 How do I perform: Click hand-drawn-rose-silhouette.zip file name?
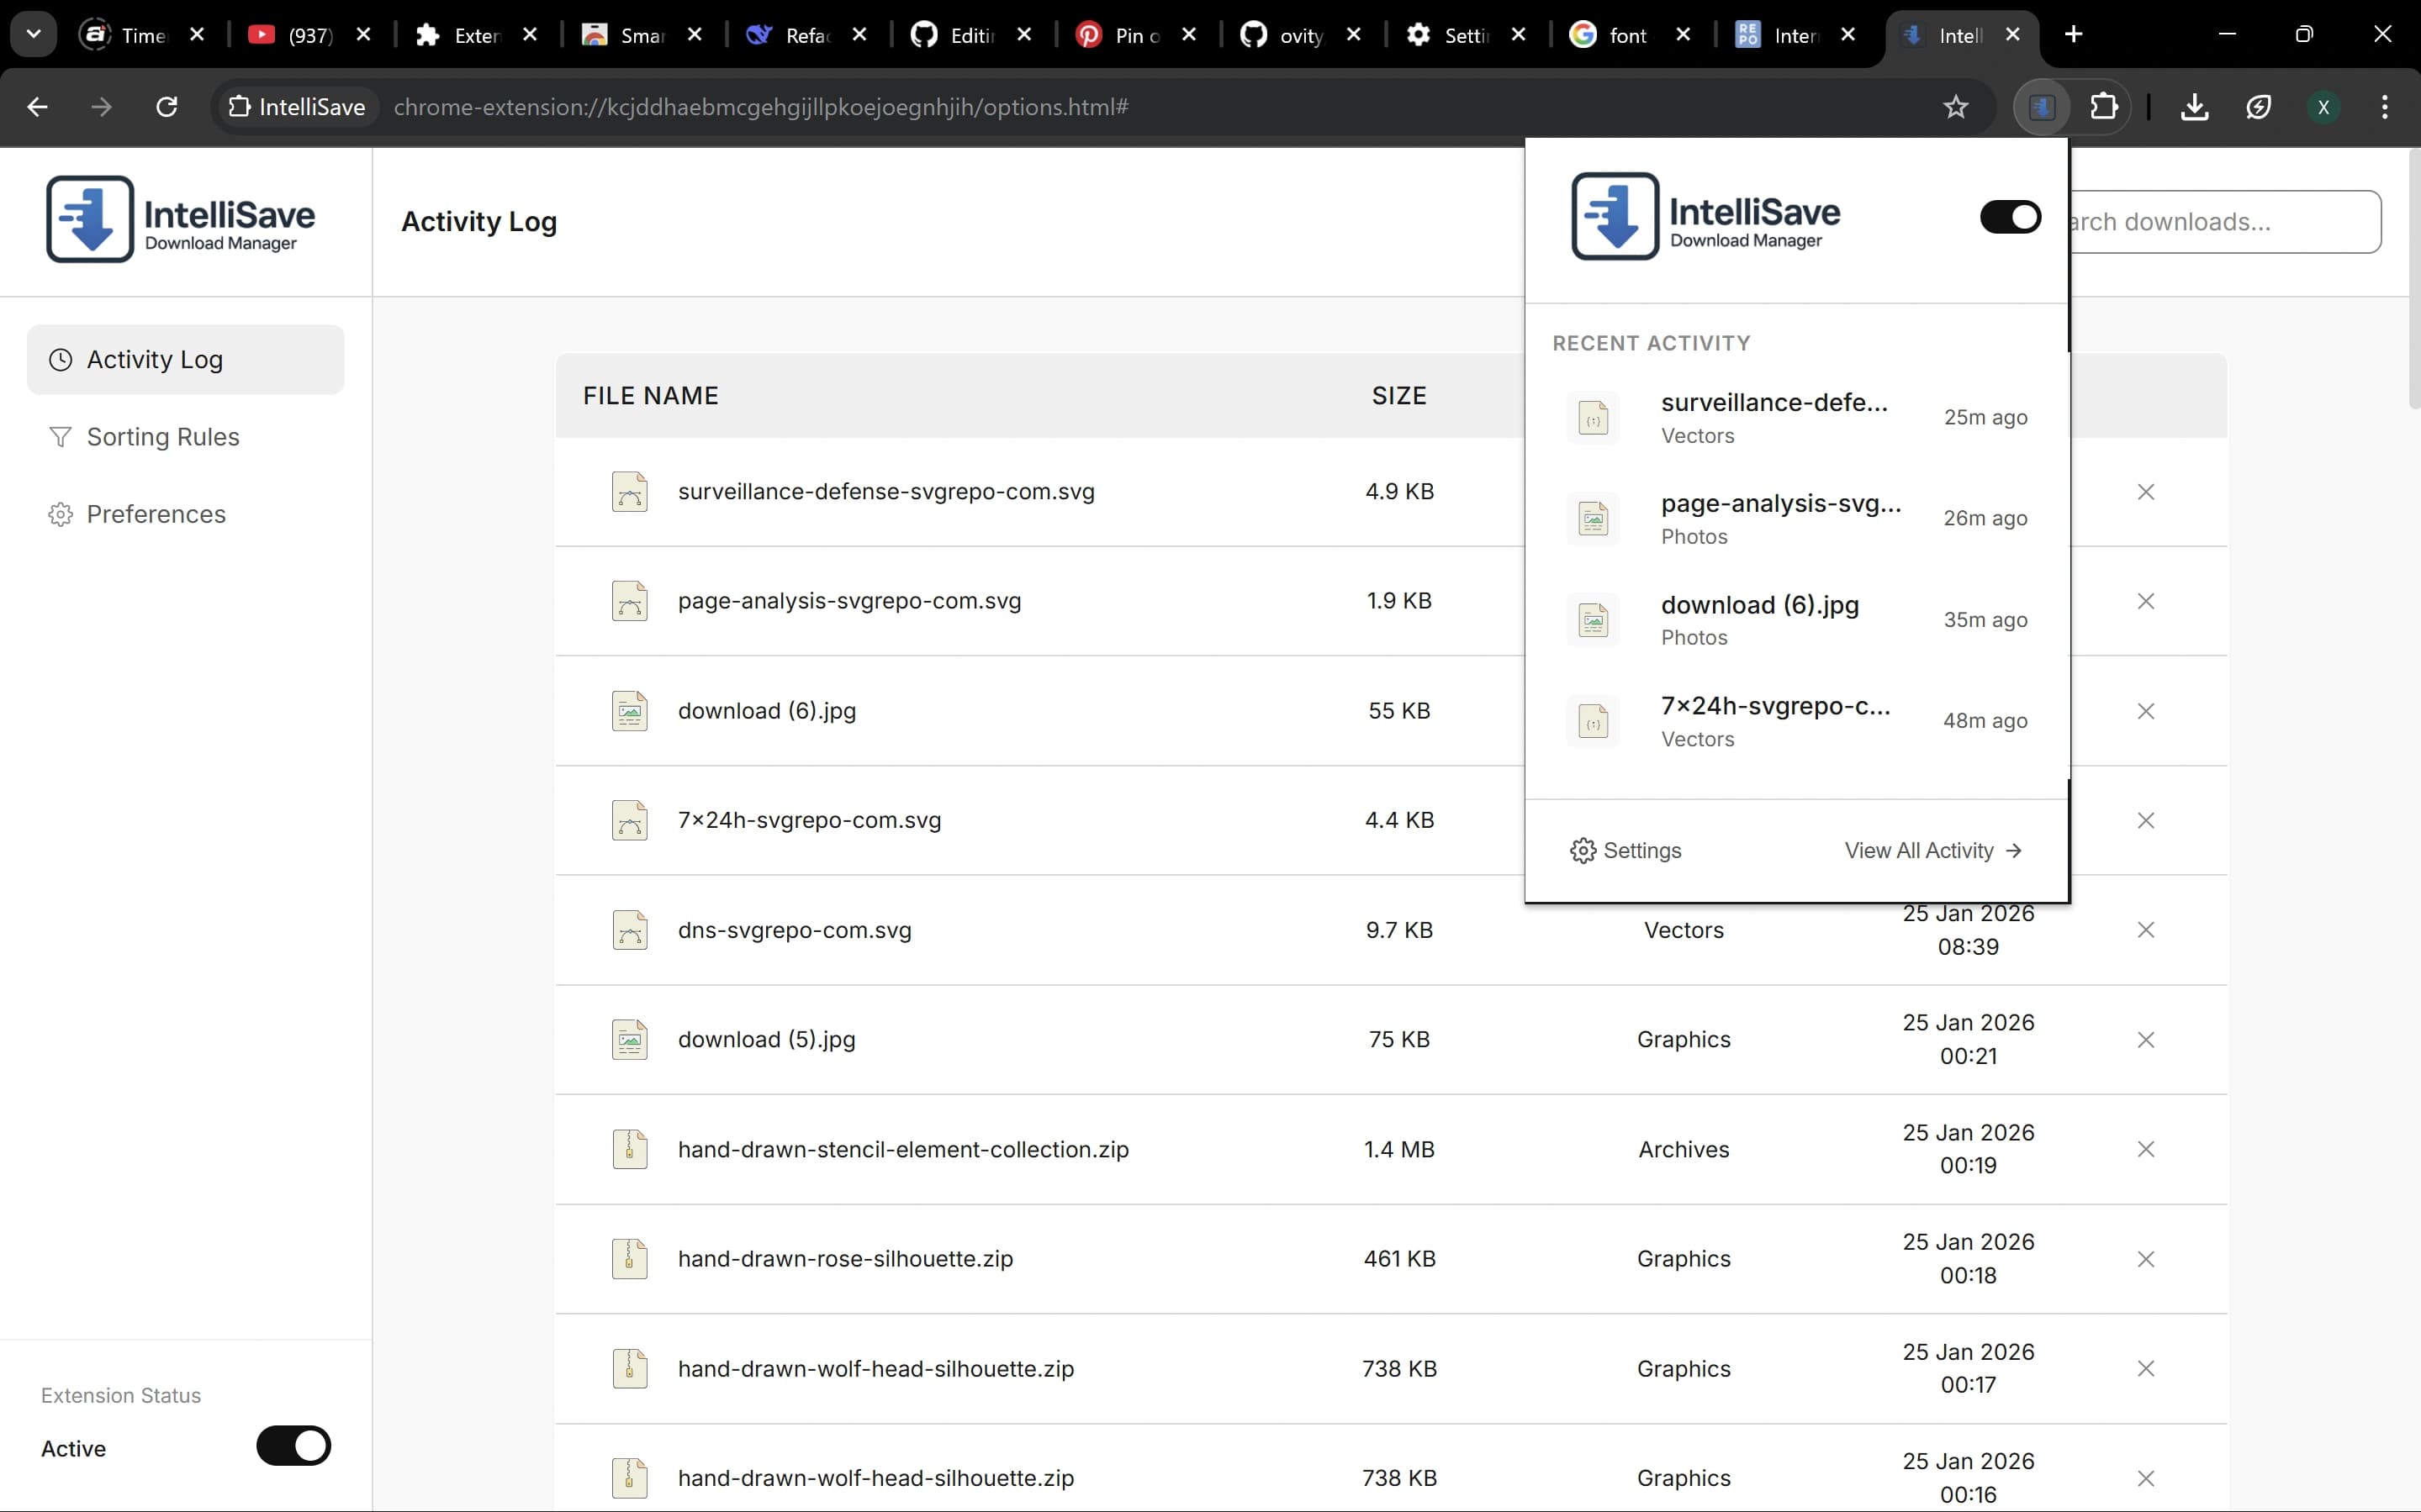(x=845, y=1259)
